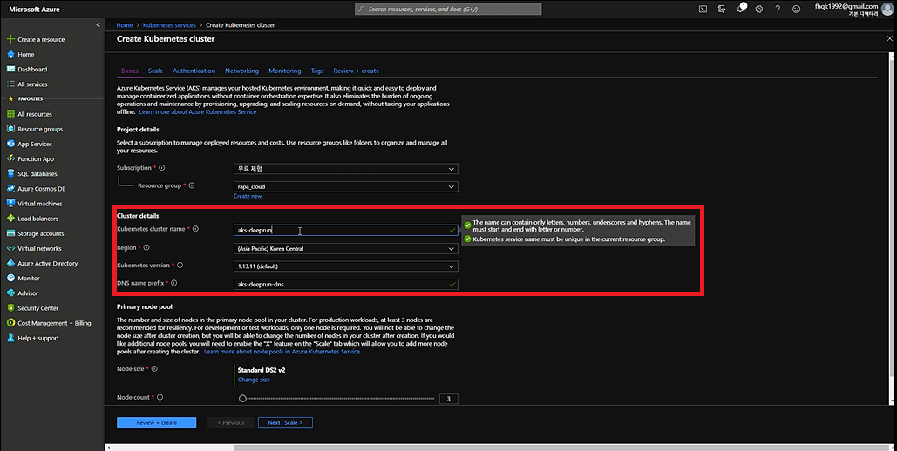The height and width of the screenshot is (451, 897).
Task: Click the Advisor icon in sidebar
Action: point(10,293)
